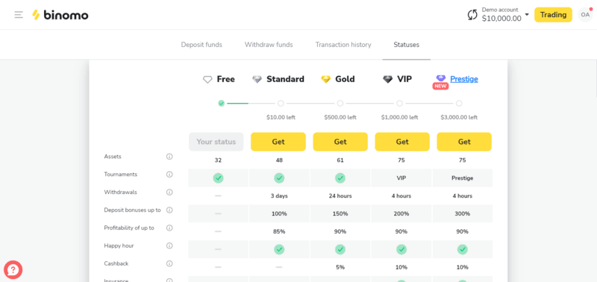The height and width of the screenshot is (282, 597).
Task: Click the '5%' cashback cell
Action: coord(340,267)
